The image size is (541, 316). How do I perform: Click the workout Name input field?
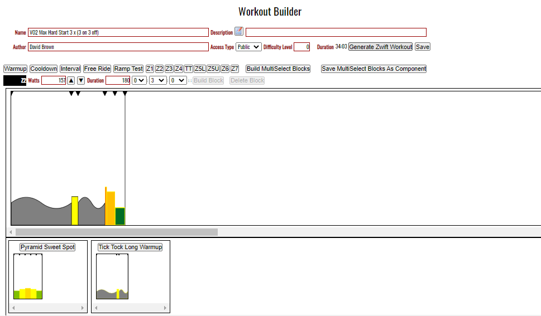tap(118, 32)
